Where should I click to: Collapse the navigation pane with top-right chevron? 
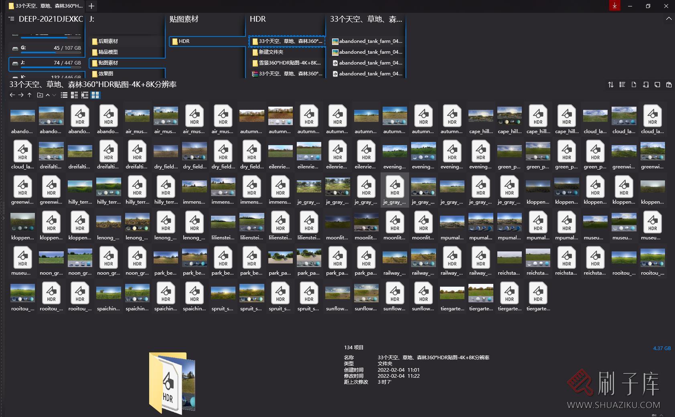click(x=669, y=19)
